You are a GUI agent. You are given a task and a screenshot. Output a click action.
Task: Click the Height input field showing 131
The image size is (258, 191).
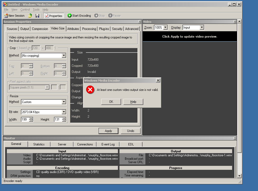[x=58, y=119]
